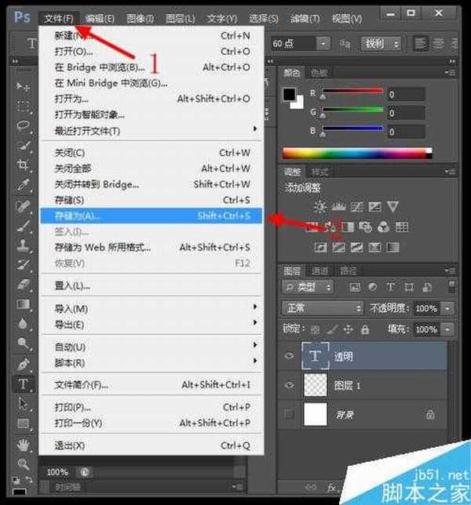Add a Brightness/Contrast adjustment
This screenshot has width=471, height=505.
point(320,207)
